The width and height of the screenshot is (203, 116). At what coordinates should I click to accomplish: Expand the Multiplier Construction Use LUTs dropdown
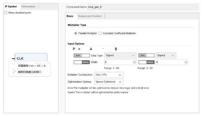(109, 75)
